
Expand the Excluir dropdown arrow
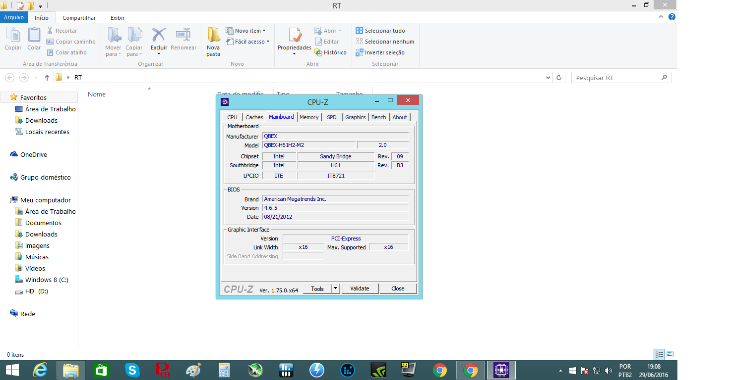tap(159, 53)
